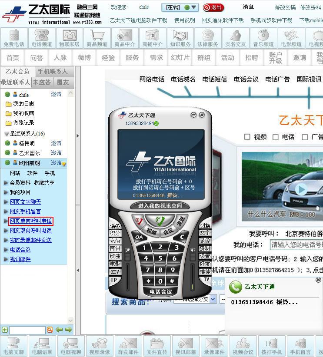Open the 法律服务 icon

[x=208, y=38]
